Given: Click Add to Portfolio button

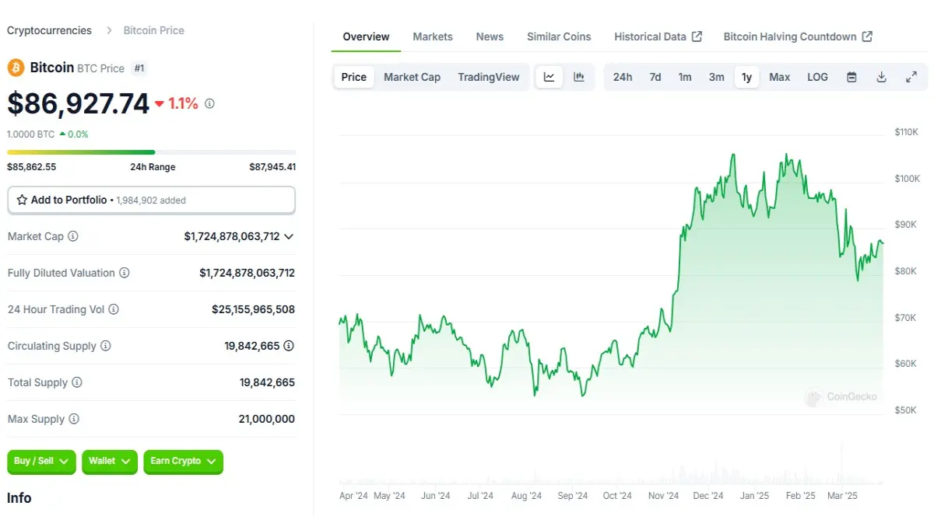Looking at the screenshot, I should (151, 200).
